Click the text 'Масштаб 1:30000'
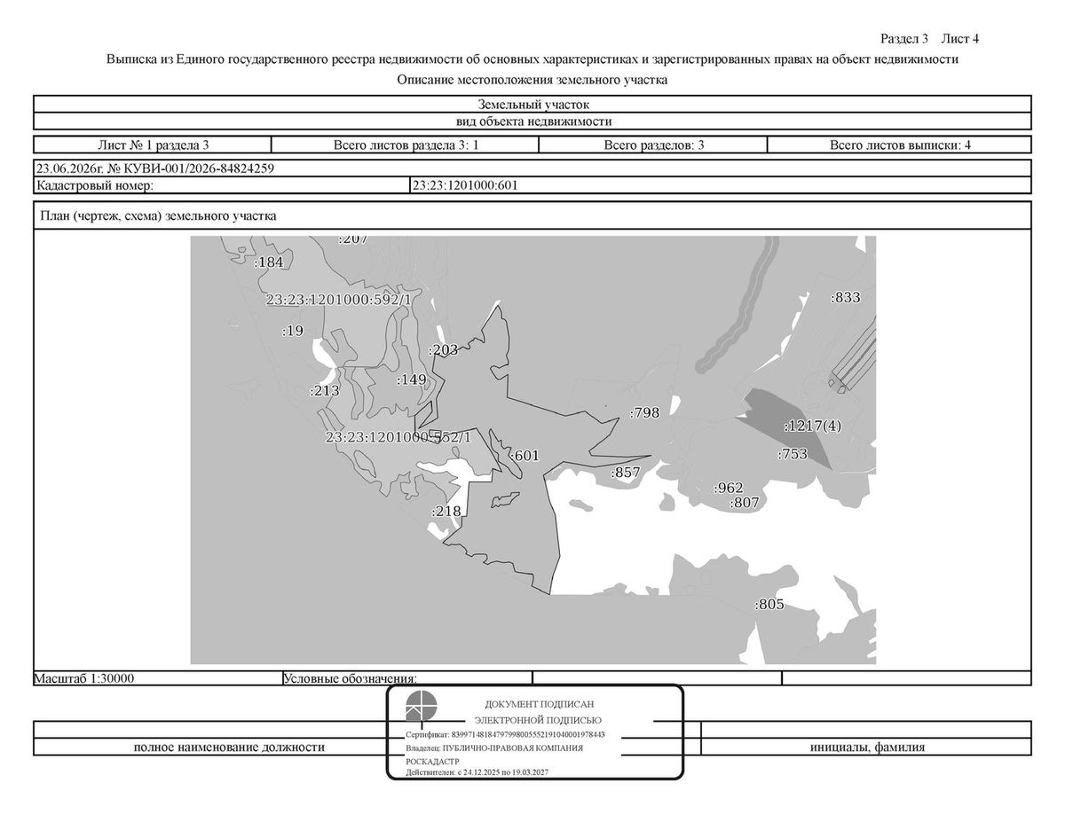 (x=83, y=678)
